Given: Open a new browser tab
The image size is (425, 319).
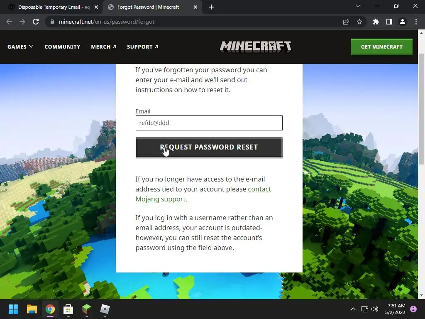Looking at the screenshot, I should pyautogui.click(x=211, y=7).
